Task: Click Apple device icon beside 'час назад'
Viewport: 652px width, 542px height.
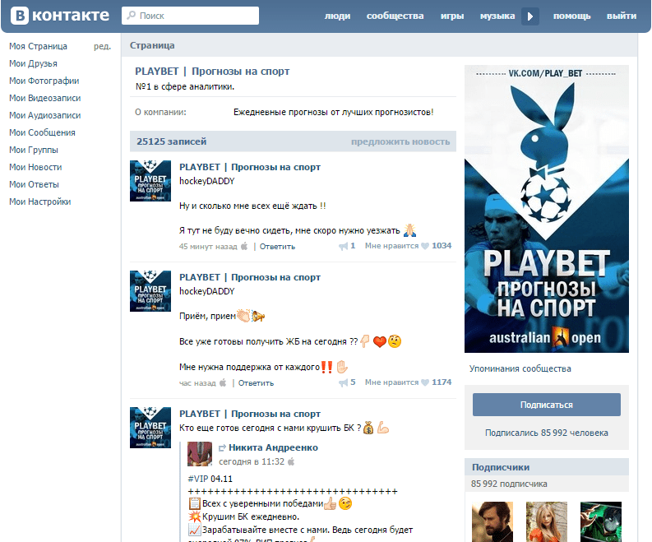Action: [x=223, y=382]
